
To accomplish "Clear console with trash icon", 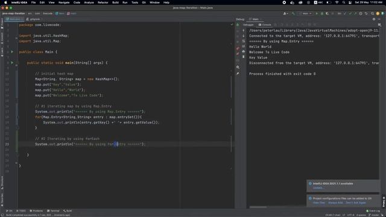I will 244,57.
